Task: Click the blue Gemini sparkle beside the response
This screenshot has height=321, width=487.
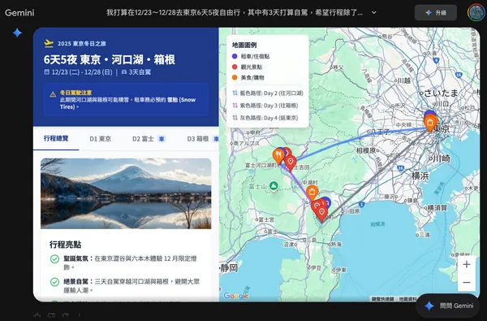Action: (17, 33)
